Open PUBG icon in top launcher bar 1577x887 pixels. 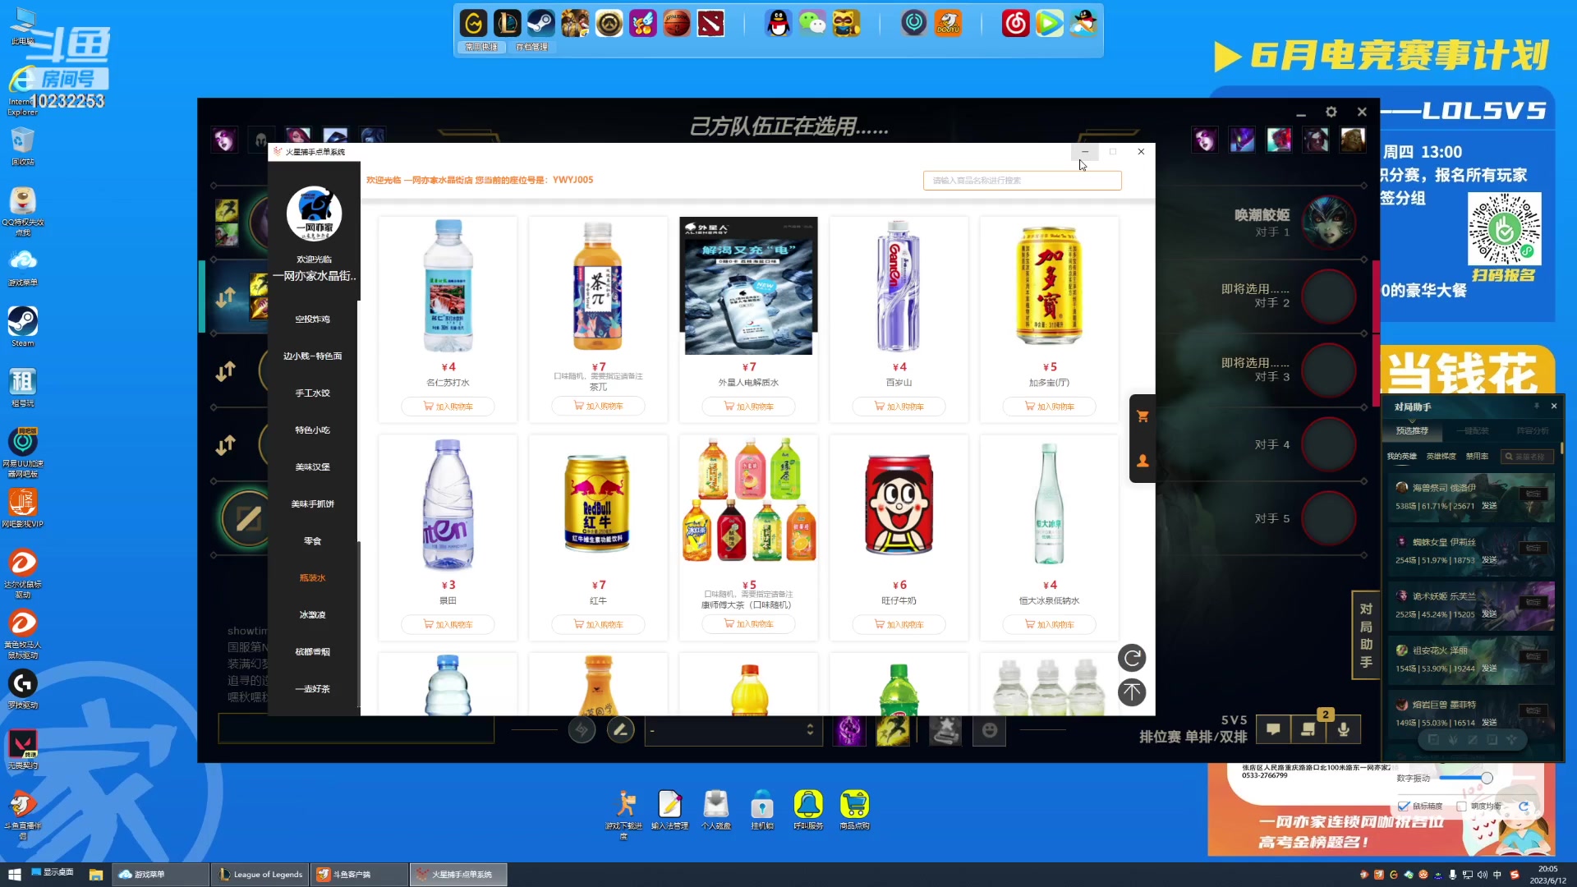point(575,23)
